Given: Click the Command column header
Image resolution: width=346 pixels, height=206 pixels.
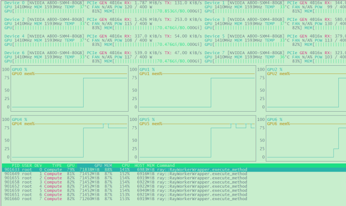Looking at the screenshot, I should (x=166, y=165).
